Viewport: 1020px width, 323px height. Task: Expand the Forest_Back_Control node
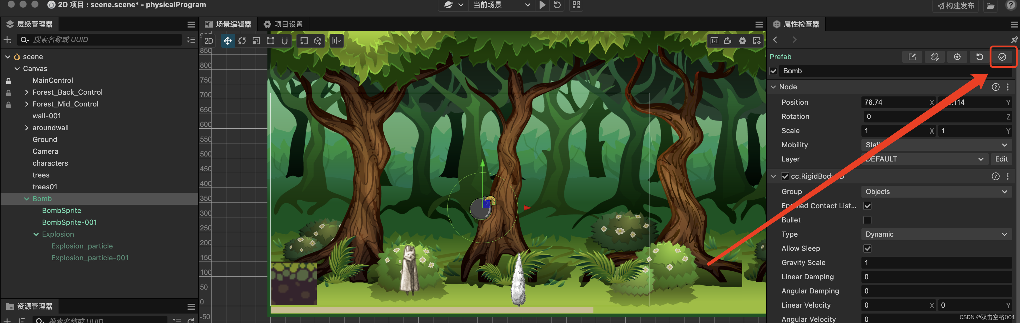coord(27,92)
